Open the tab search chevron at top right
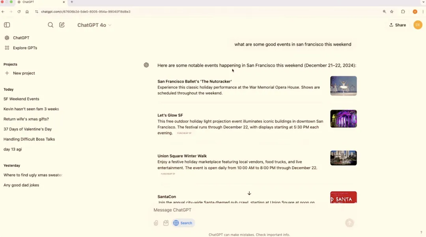This screenshot has width=426, height=237. [423, 2]
